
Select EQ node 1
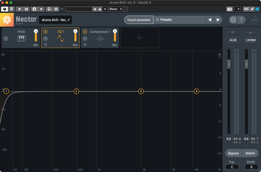pos(6,91)
